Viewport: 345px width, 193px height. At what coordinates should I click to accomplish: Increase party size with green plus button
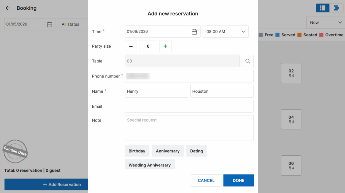tap(165, 46)
